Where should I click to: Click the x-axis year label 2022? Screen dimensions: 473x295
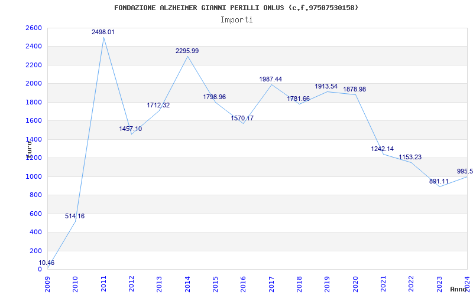[411, 284]
